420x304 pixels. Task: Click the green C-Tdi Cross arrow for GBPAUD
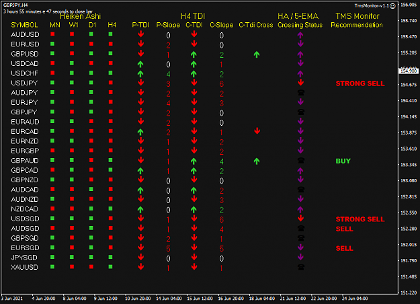point(257,161)
